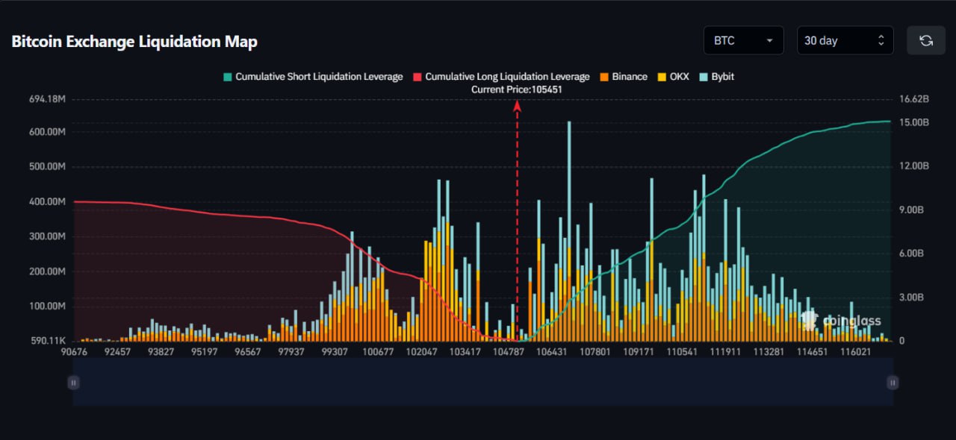This screenshot has height=440, width=956.
Task: Click the right range slider pause-style handle
Action: pos(893,382)
